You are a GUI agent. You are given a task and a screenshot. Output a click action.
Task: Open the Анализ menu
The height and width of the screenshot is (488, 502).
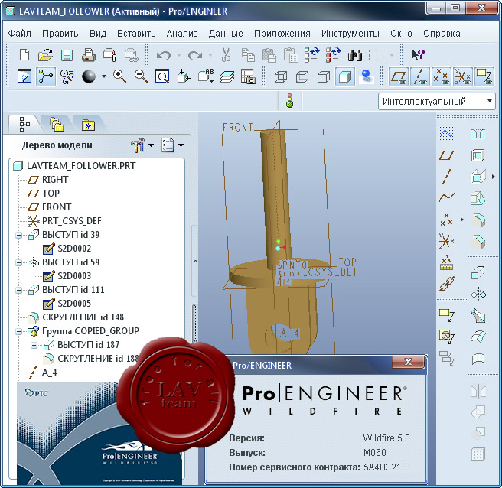[x=182, y=34]
